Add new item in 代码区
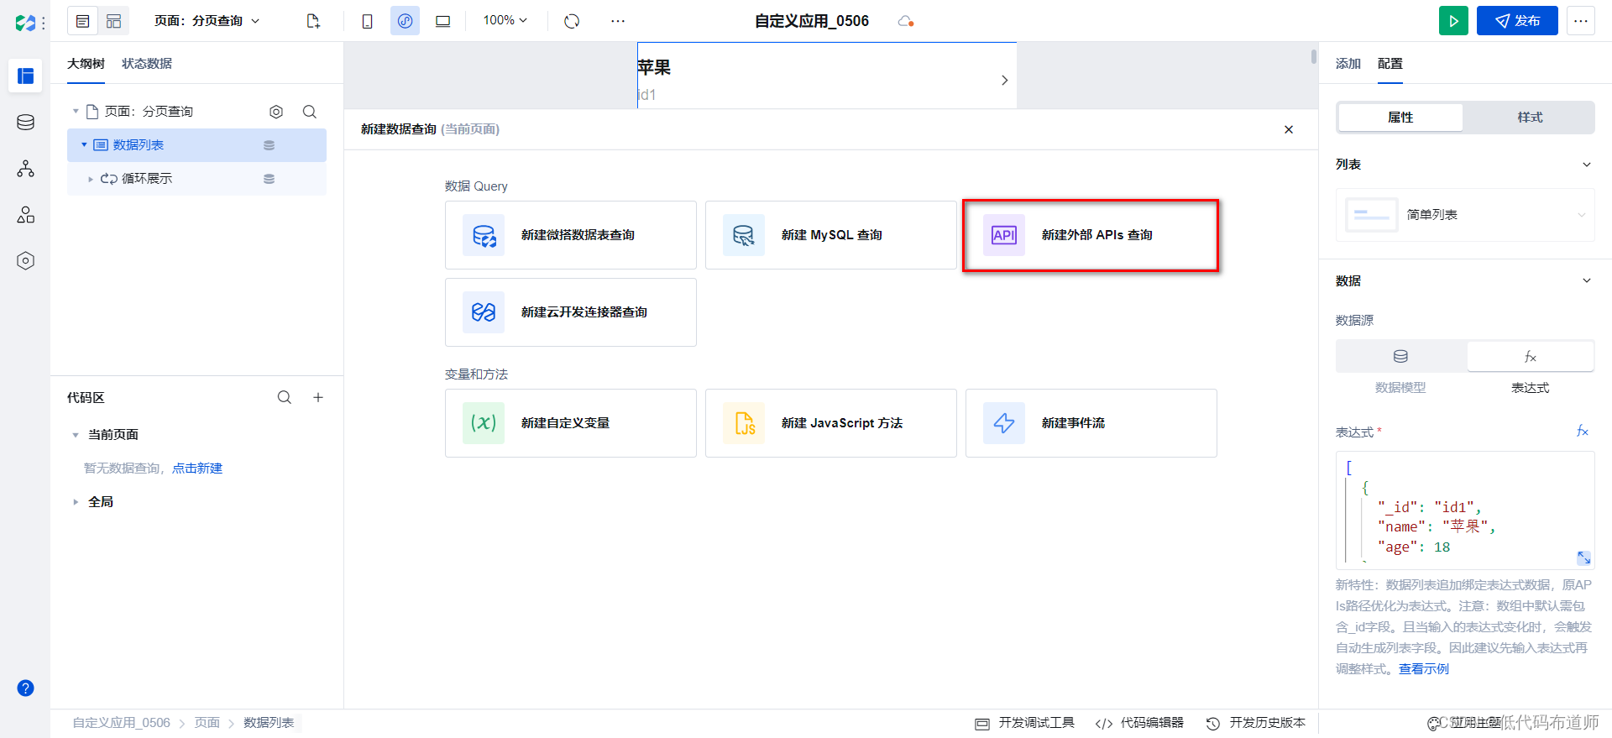 (318, 398)
